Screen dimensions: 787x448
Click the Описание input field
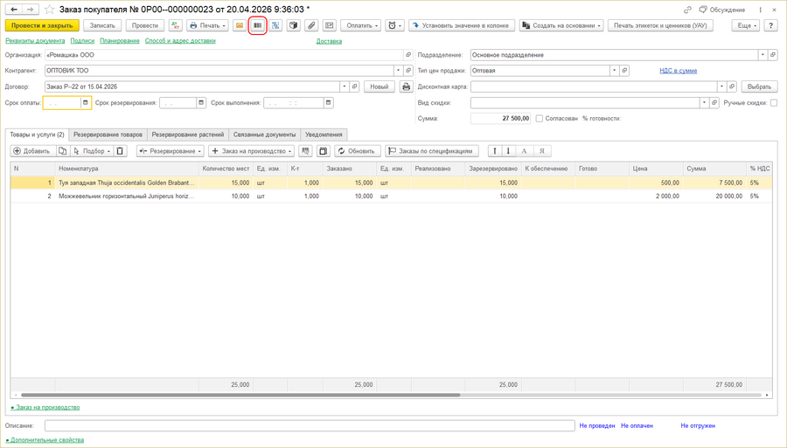click(310, 425)
